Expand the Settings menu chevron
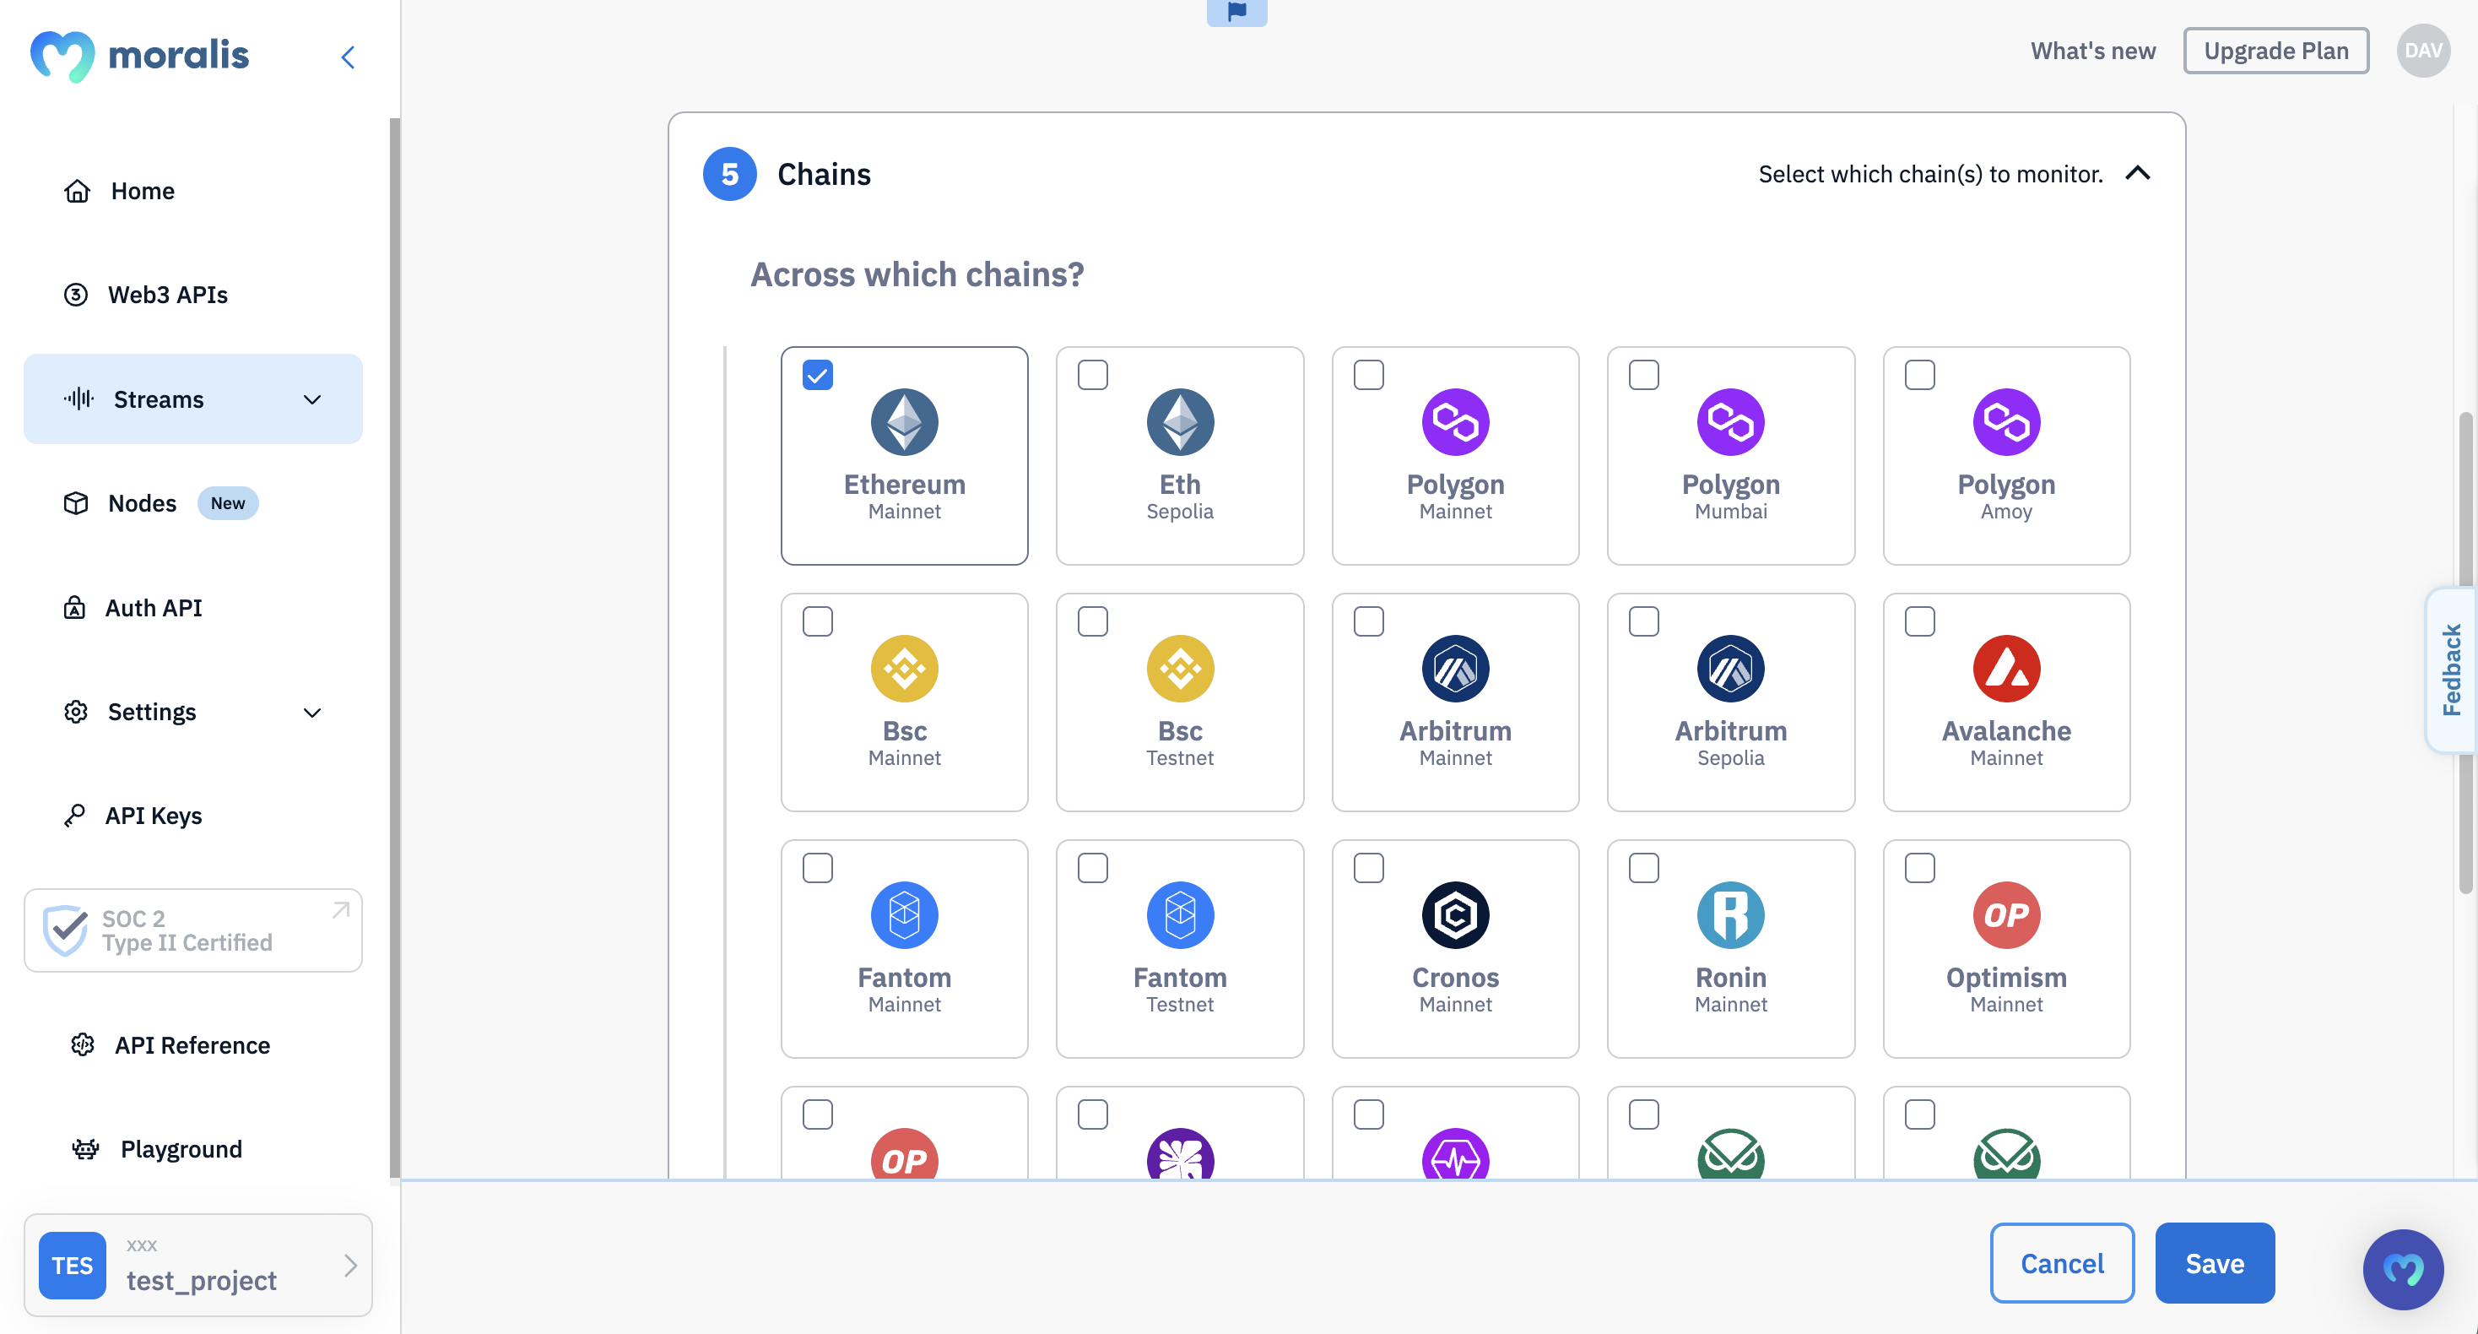Image resolution: width=2478 pixels, height=1334 pixels. point(311,713)
